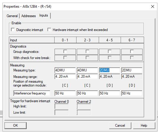Check Group diagnostics for inputs 2 - 3
Image resolution: width=158 pixels, height=132 pixels.
pyautogui.click(x=87, y=51)
